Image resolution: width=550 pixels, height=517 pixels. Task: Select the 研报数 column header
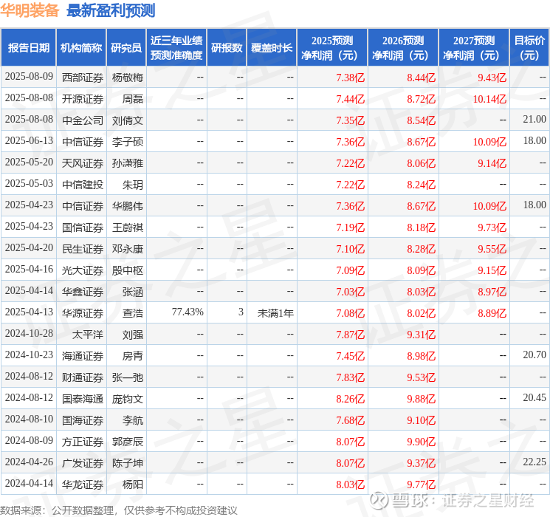227,48
